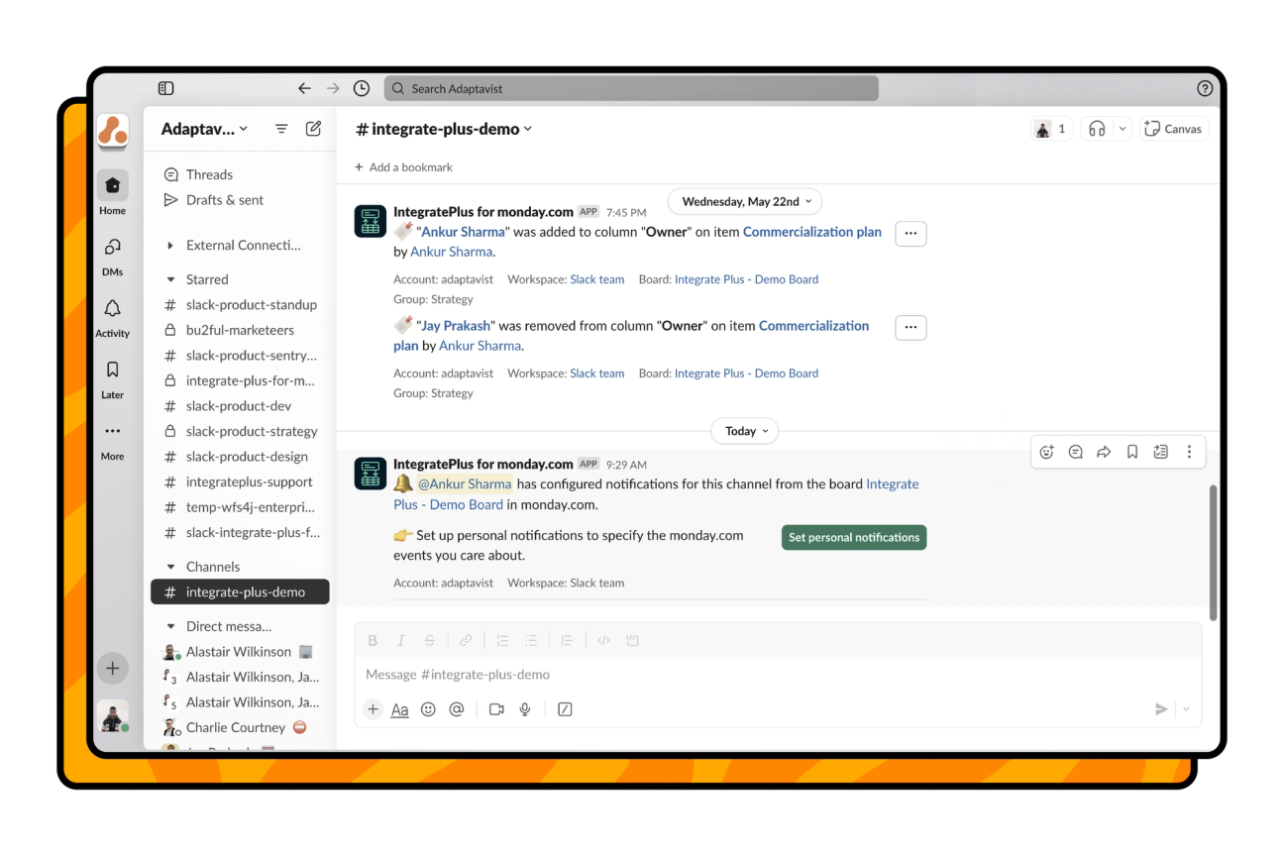Open the Today date dropdown
This screenshot has height=856, width=1284.
pyautogui.click(x=745, y=431)
